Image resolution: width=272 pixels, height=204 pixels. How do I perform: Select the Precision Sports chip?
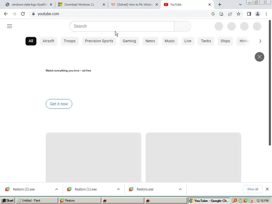point(99,41)
